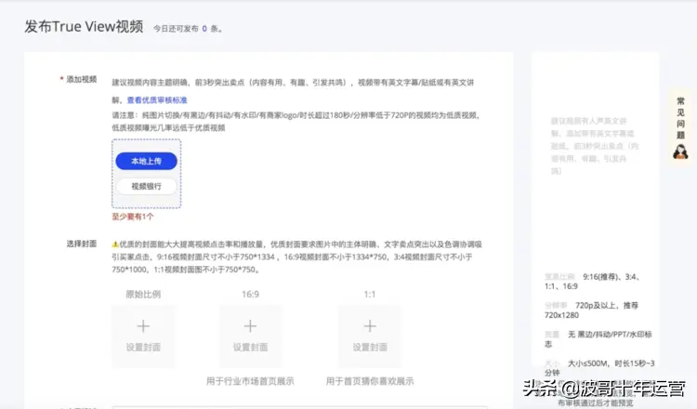Open the 查看优质审核标准 link
The height and width of the screenshot is (409, 697).
(x=157, y=99)
